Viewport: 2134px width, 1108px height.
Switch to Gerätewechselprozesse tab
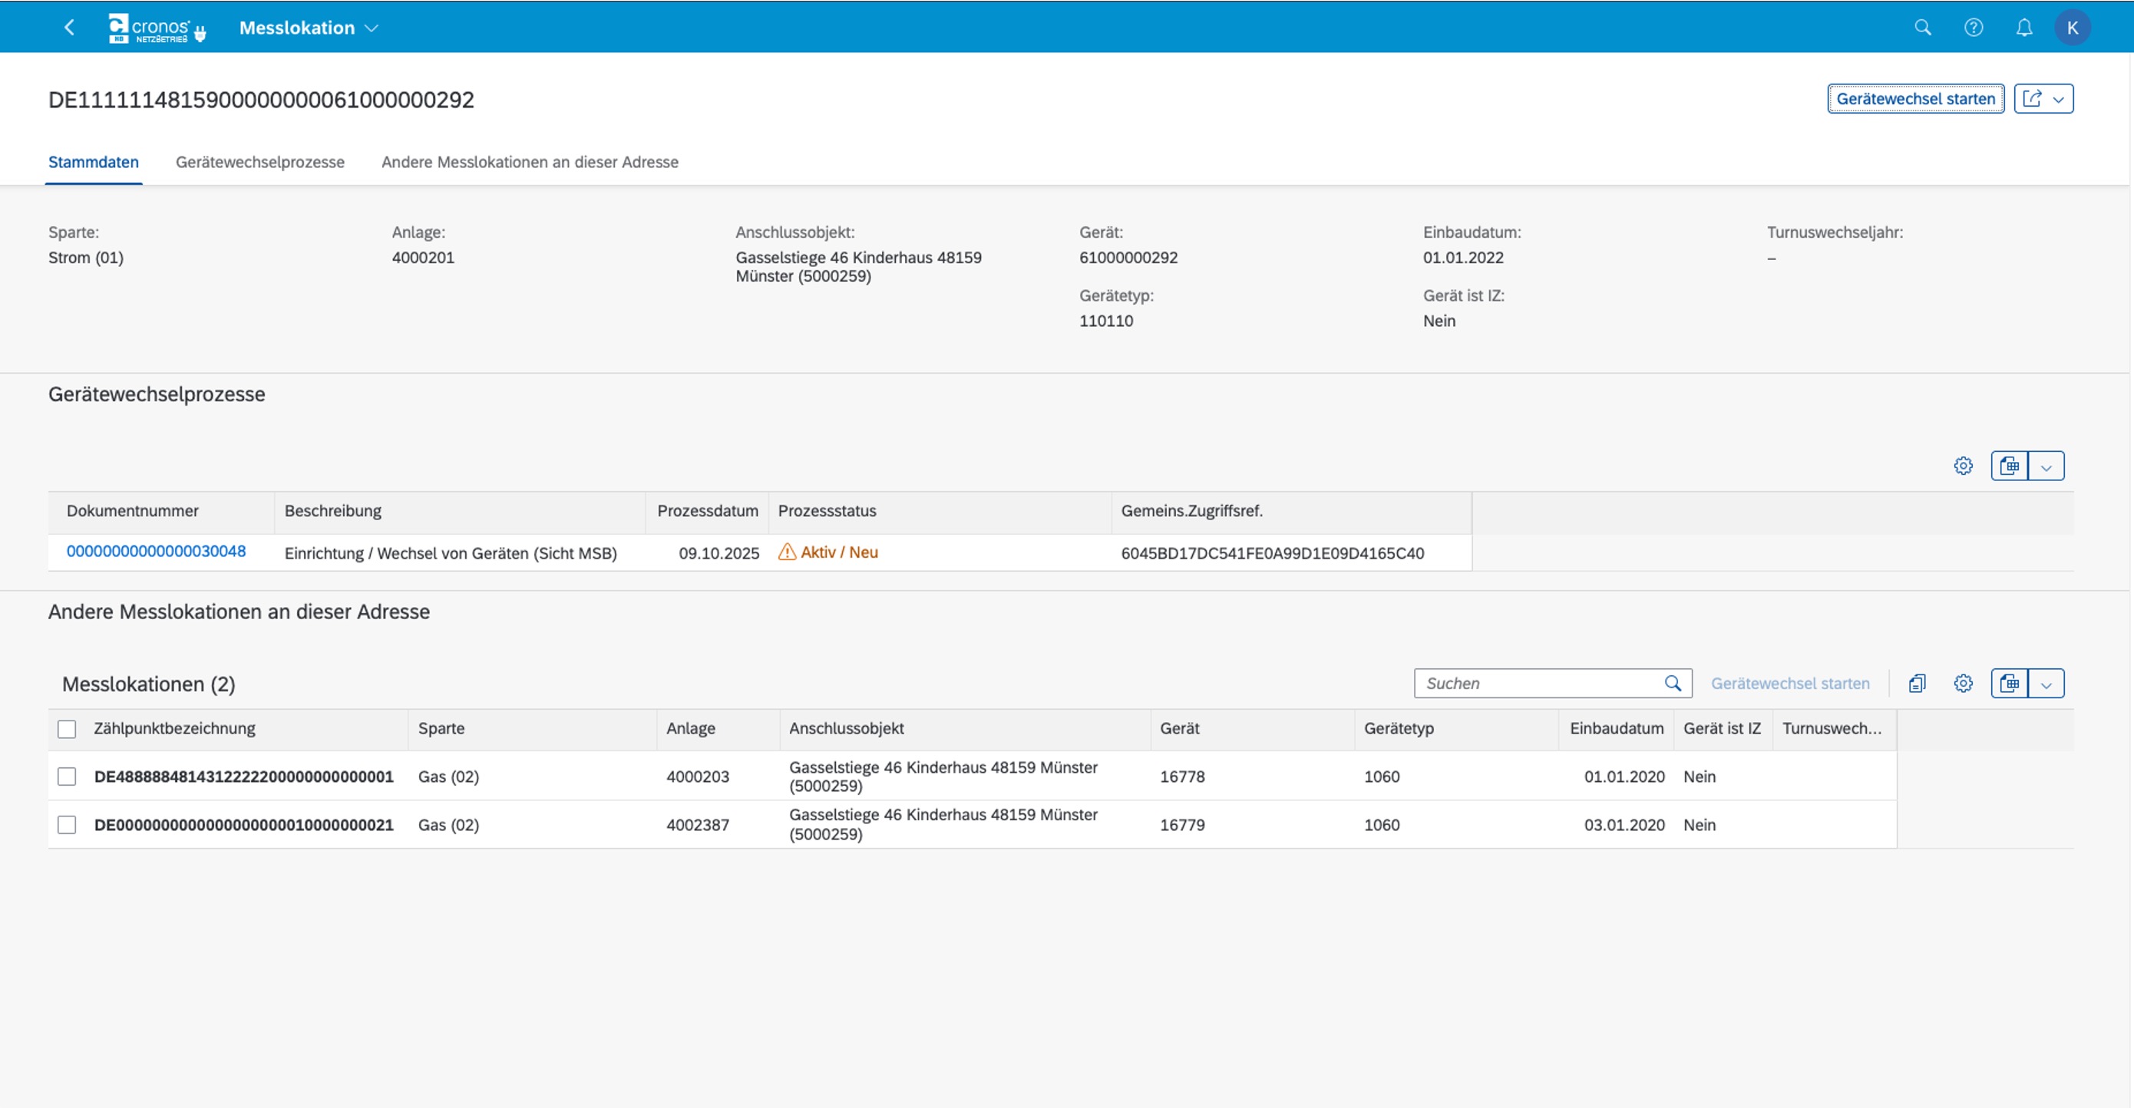260,161
